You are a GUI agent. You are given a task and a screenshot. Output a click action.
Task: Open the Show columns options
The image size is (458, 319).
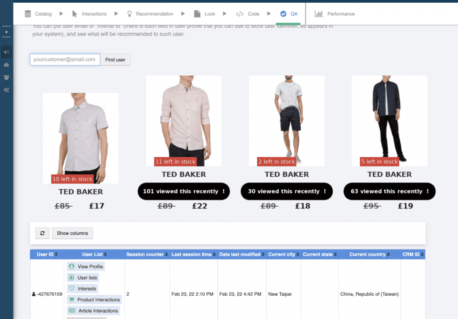(x=72, y=233)
